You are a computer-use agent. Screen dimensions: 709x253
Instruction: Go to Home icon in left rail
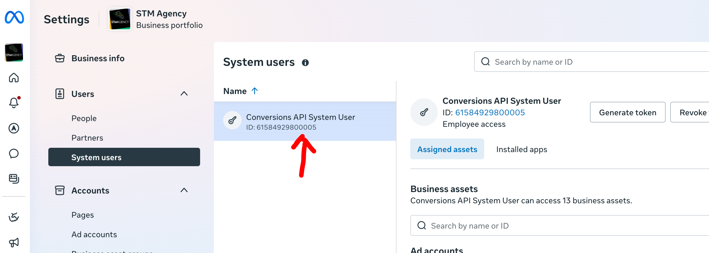point(14,78)
